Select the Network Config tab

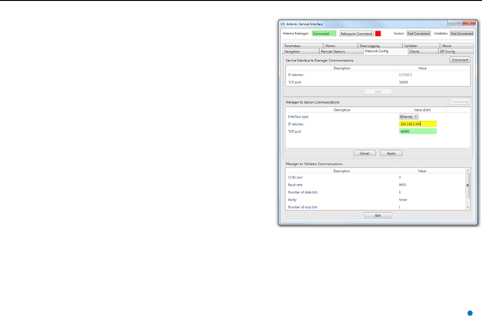[x=386, y=51]
